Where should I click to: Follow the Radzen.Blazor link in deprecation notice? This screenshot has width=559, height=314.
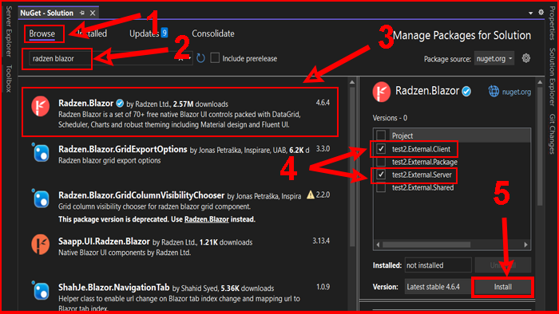tap(206, 219)
